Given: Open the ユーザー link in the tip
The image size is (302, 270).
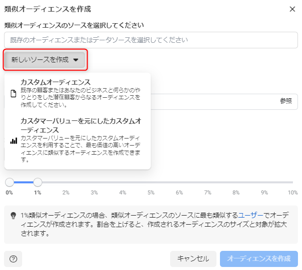Looking at the screenshot, I should 251,215.
